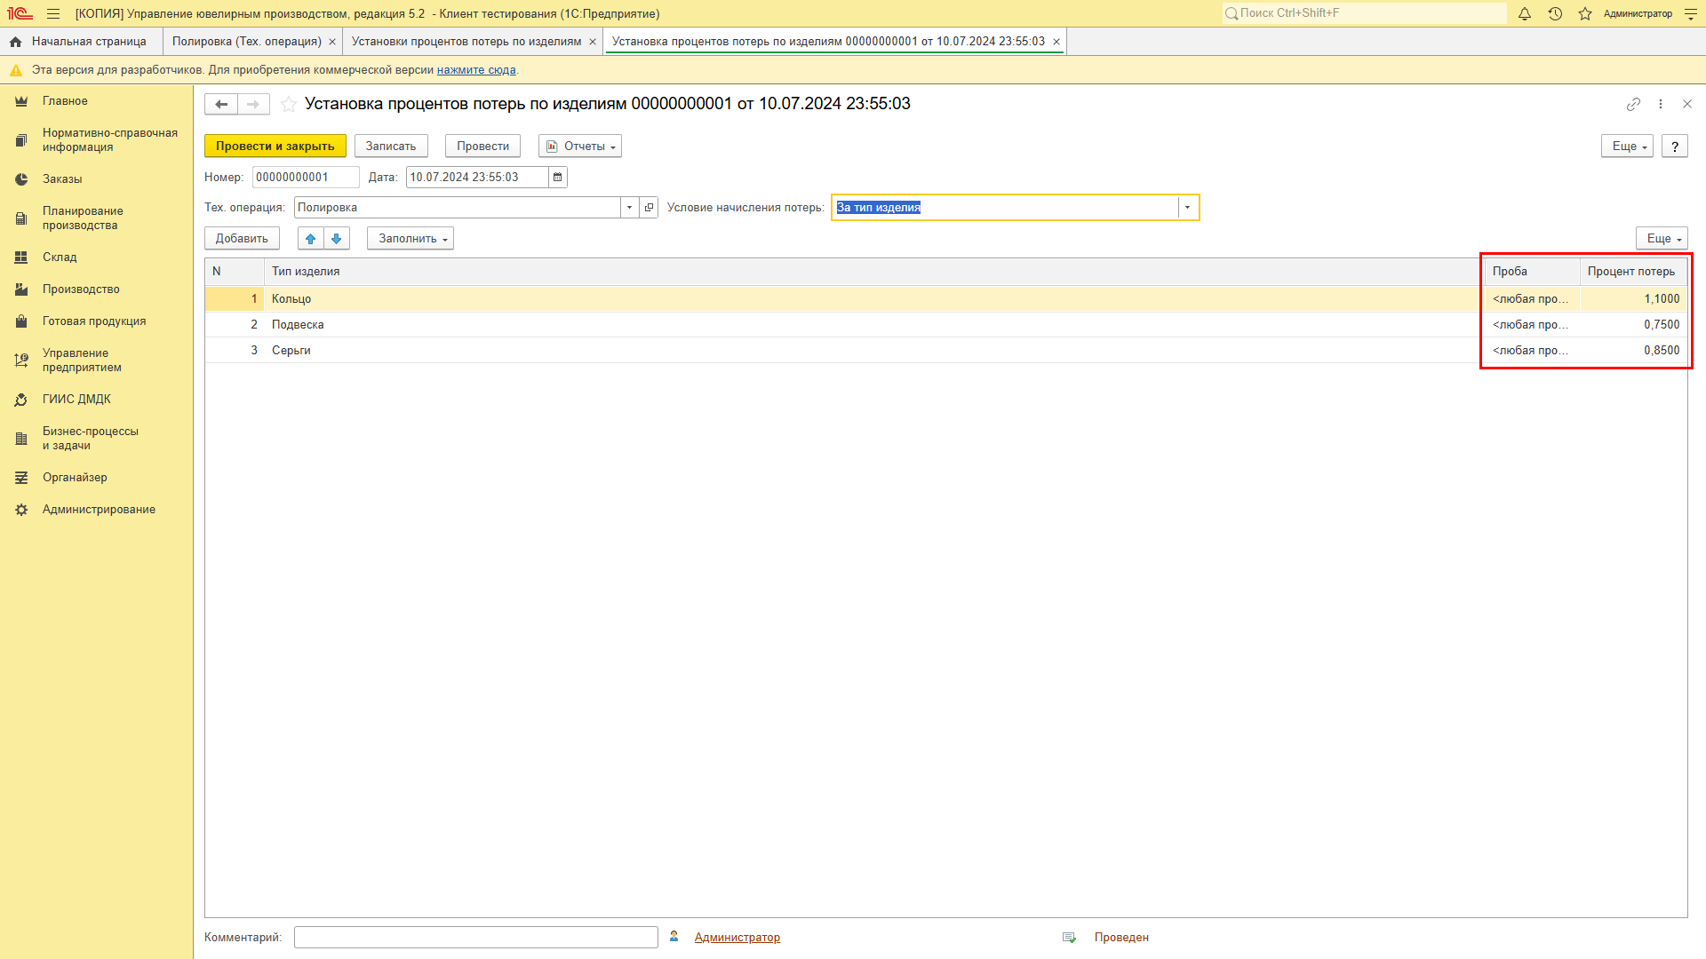Screen dimensions: 1706x959
Task: Open Готовая продукция section
Action: click(x=96, y=321)
